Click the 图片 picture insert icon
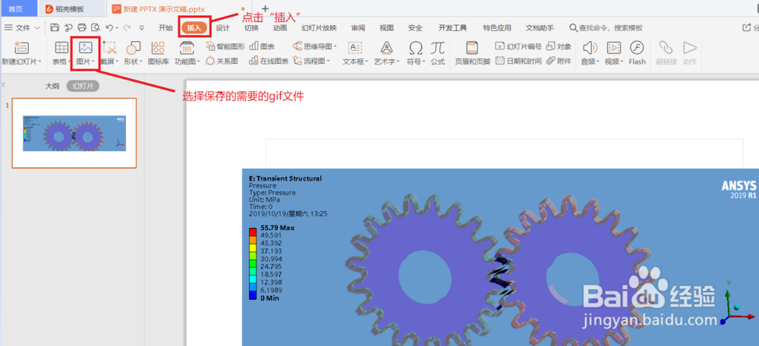The image size is (759, 346). click(x=86, y=48)
